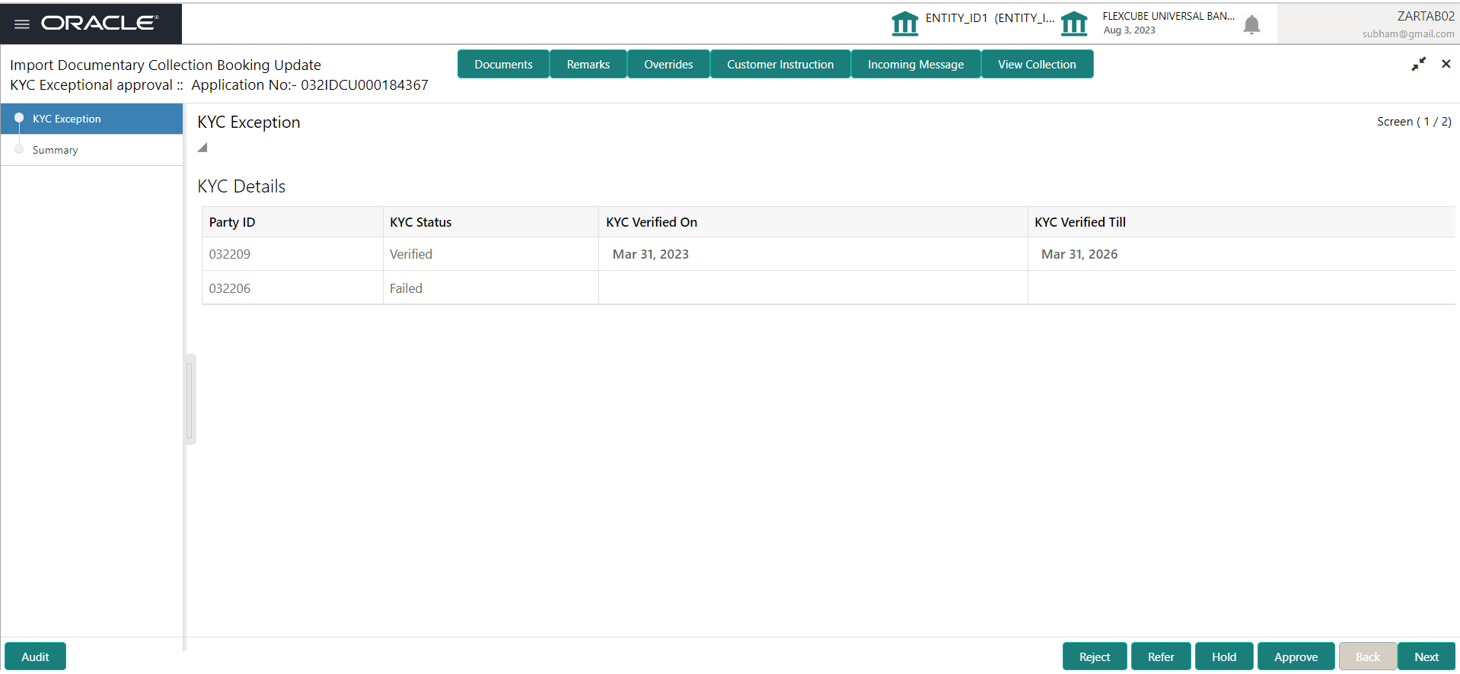Click the KYC Verified Till column header

pyautogui.click(x=1241, y=222)
